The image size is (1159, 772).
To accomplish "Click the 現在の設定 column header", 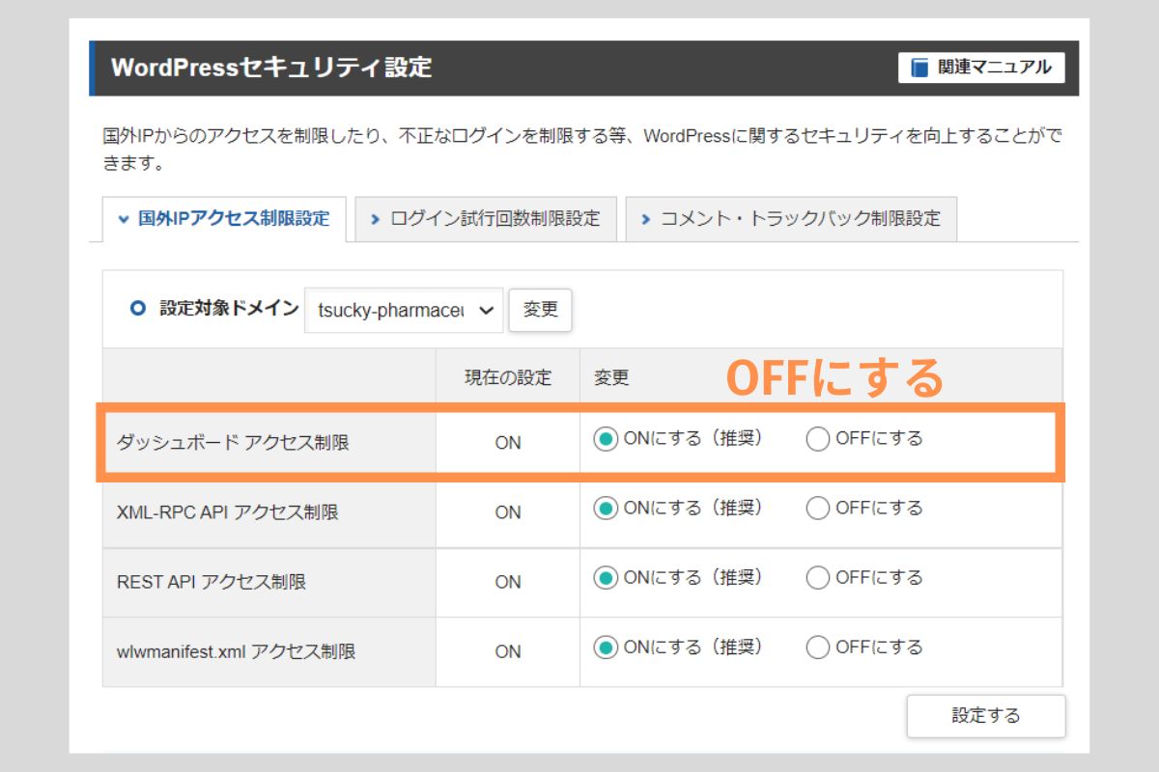I will click(508, 377).
